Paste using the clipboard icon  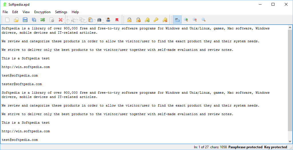91,20
